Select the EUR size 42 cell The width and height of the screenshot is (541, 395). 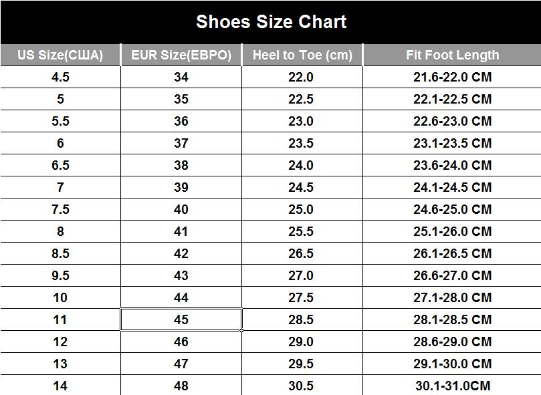181,253
